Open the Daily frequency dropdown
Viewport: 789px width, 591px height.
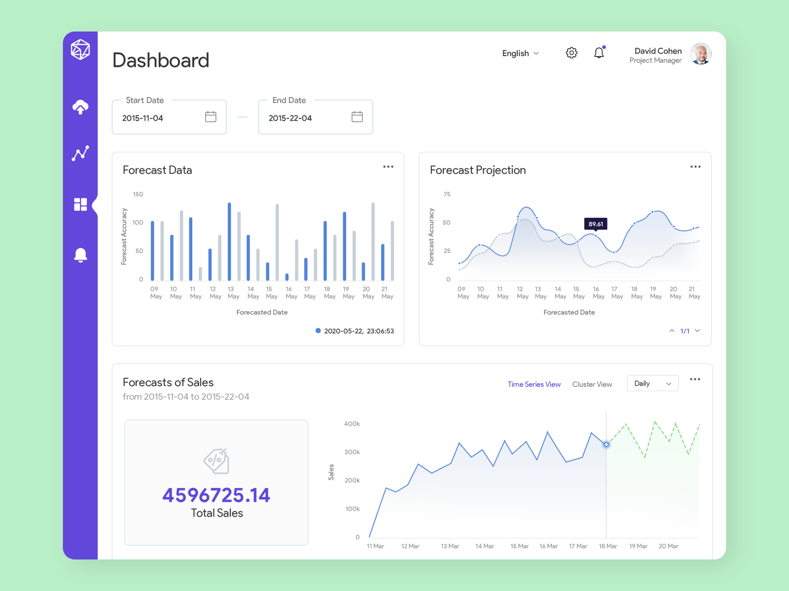pyautogui.click(x=652, y=383)
